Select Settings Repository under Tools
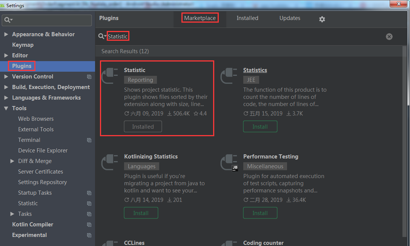Screen dimensions: 410x246 (42, 182)
